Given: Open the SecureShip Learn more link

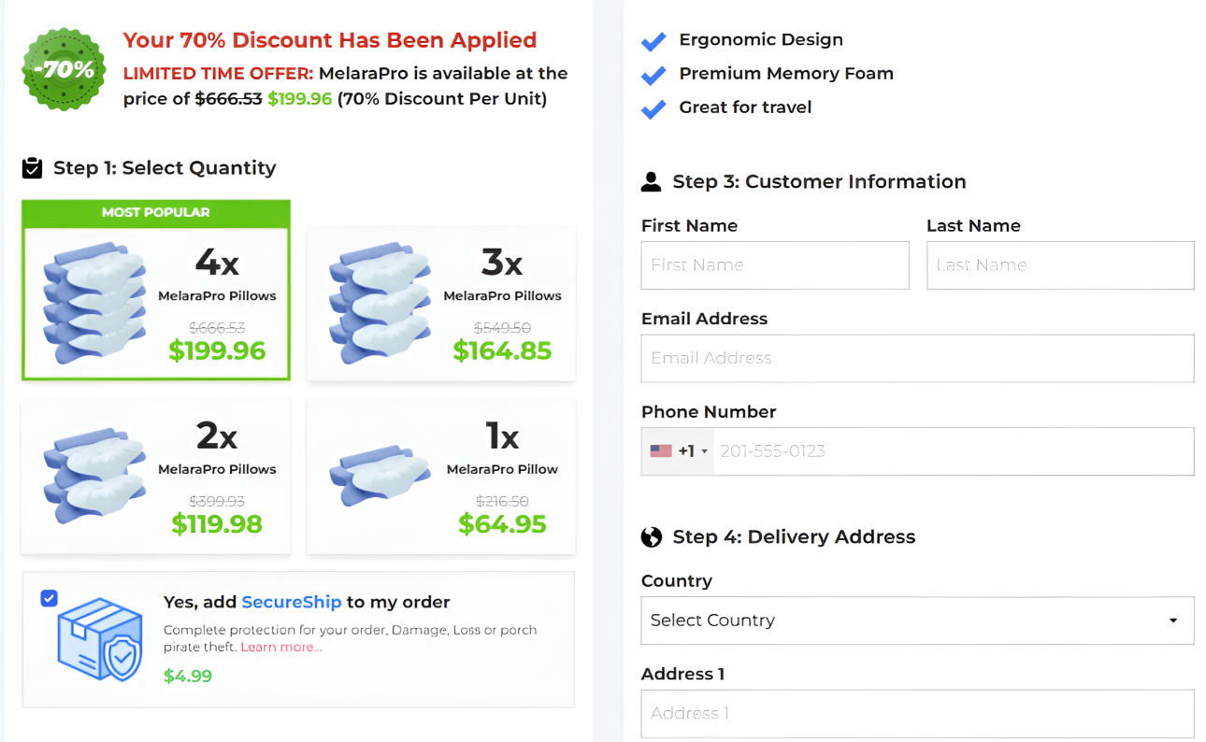Looking at the screenshot, I should [x=281, y=648].
